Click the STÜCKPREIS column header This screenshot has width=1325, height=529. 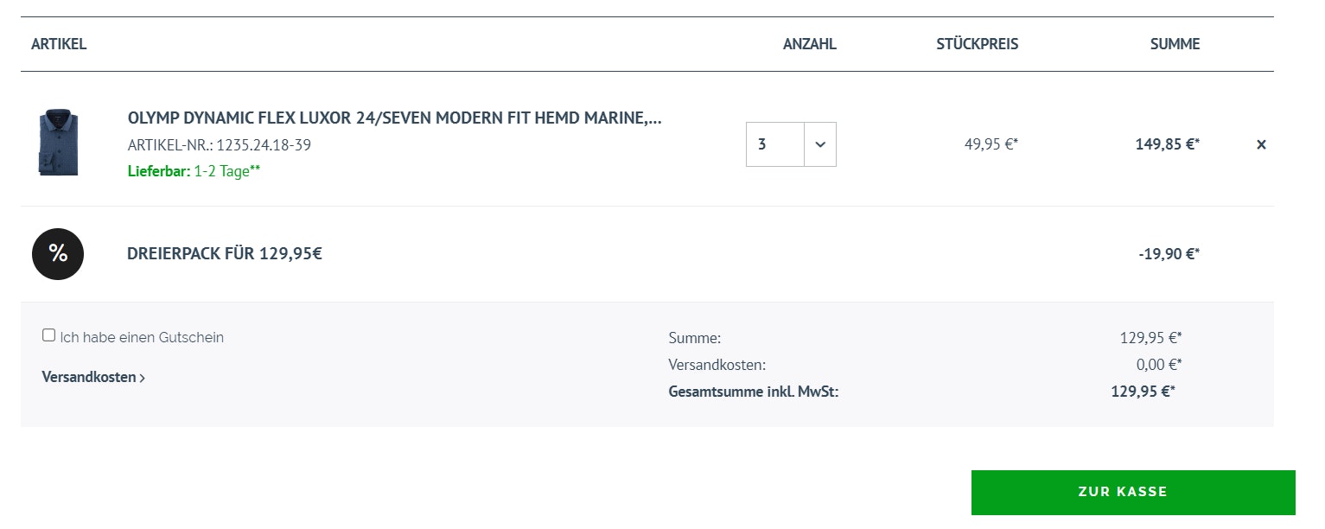click(977, 44)
